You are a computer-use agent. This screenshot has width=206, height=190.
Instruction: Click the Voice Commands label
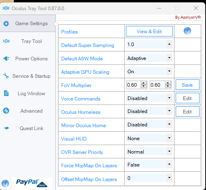(81, 99)
